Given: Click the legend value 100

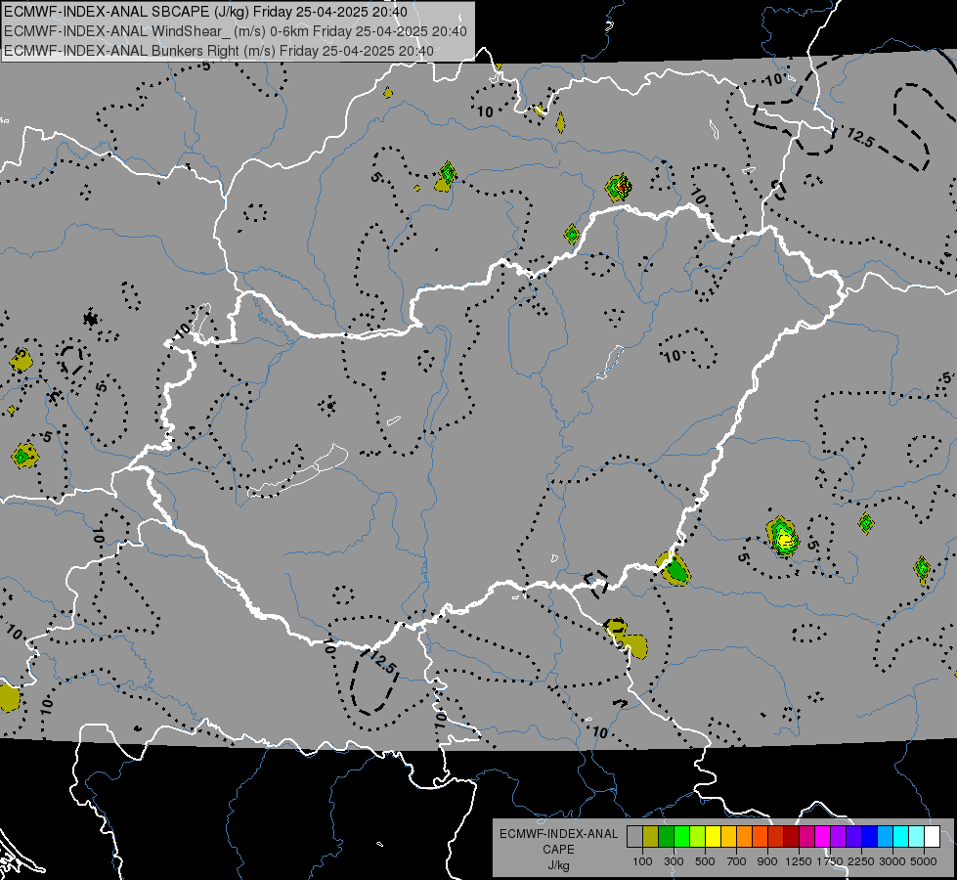Looking at the screenshot, I should 642,861.
